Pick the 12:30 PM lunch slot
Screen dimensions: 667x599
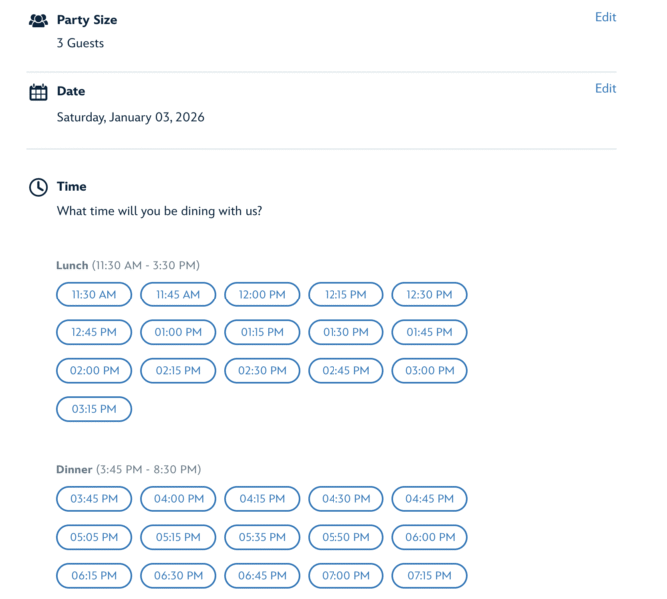429,295
